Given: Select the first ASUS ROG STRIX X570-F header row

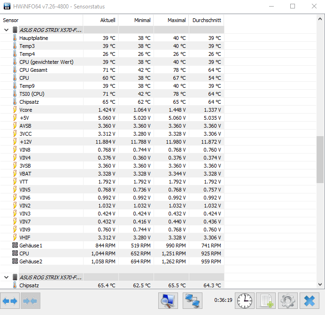Looking at the screenshot, I should (x=112, y=30).
